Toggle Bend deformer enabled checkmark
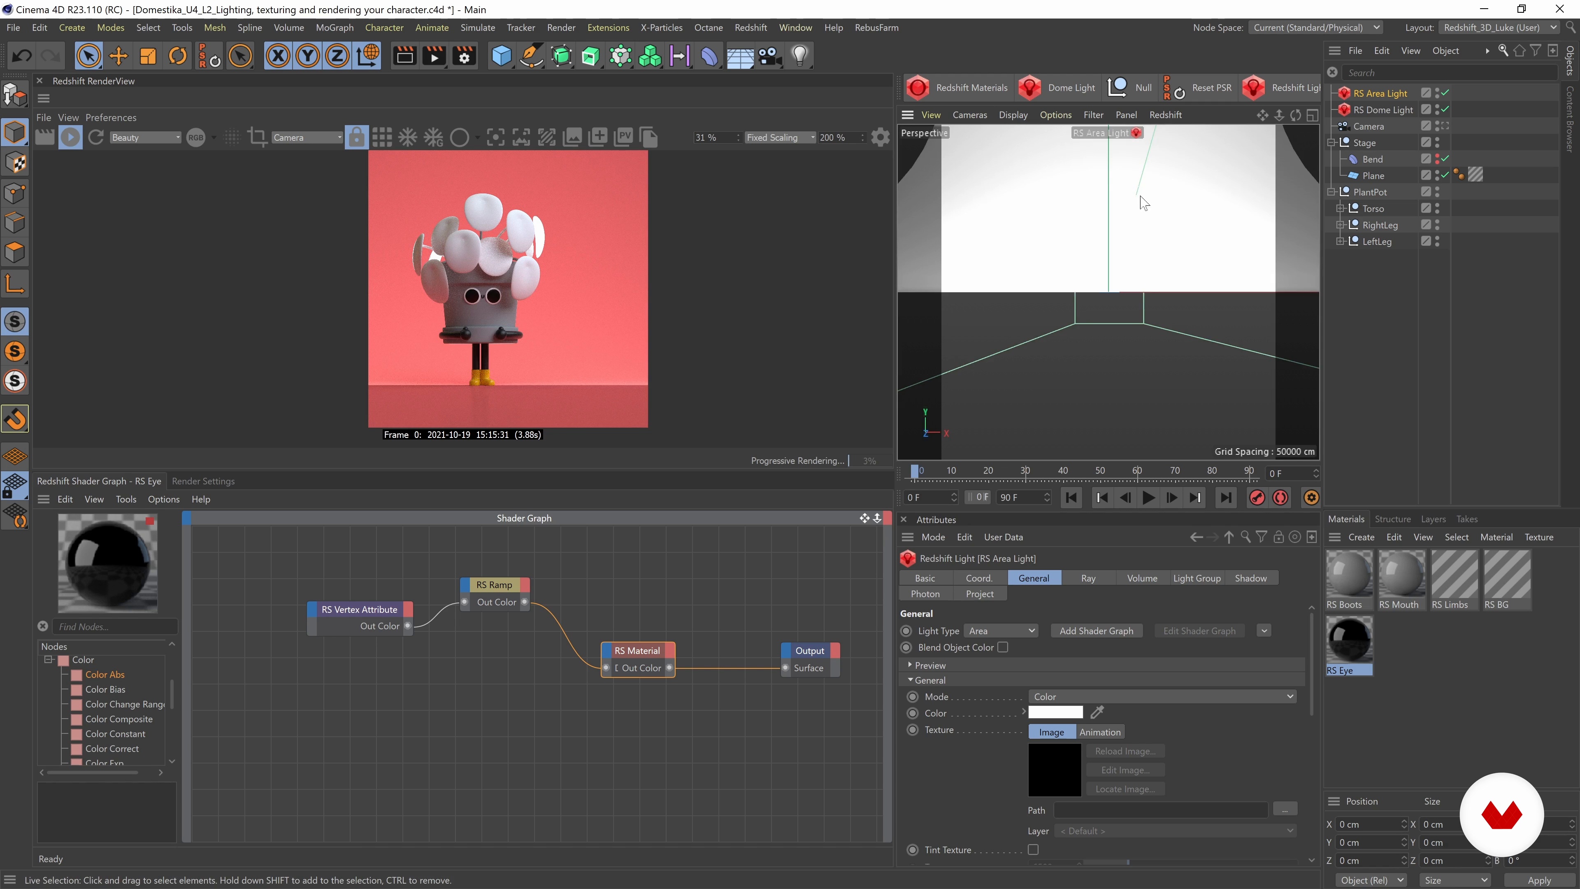The image size is (1580, 889). (1446, 159)
